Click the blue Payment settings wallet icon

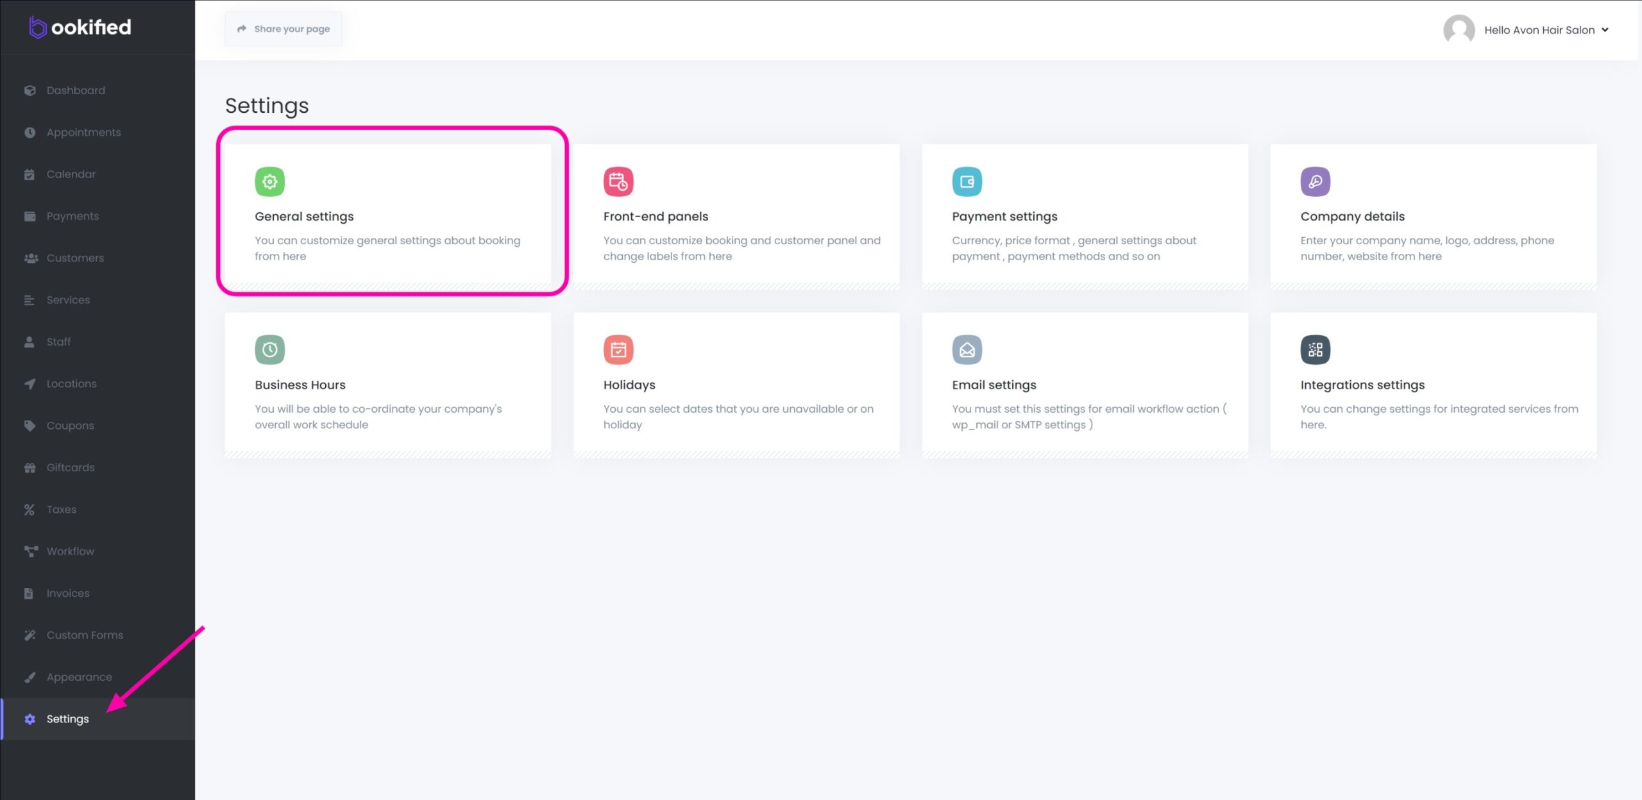tap(967, 181)
